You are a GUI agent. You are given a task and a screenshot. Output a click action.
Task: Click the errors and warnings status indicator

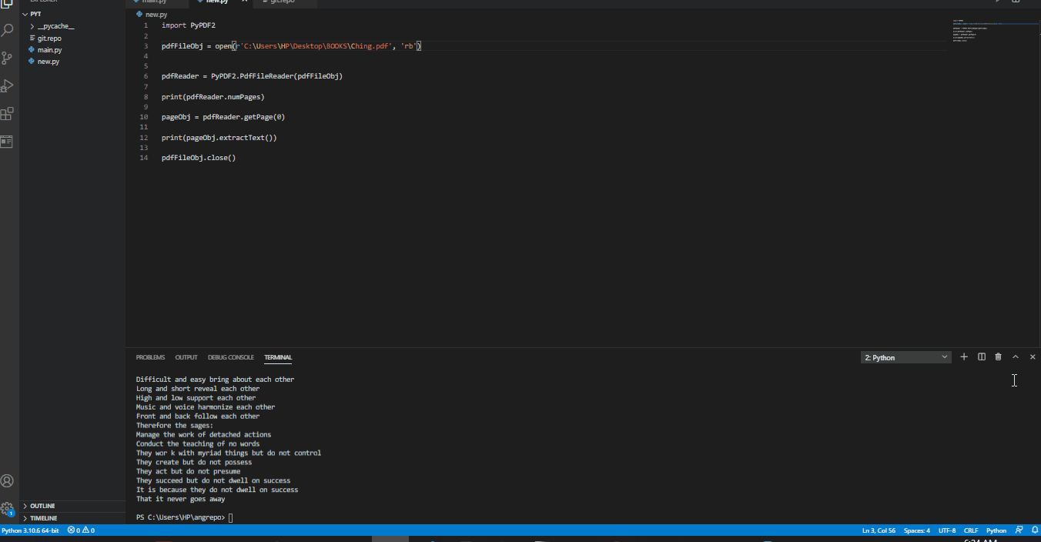[x=80, y=530]
